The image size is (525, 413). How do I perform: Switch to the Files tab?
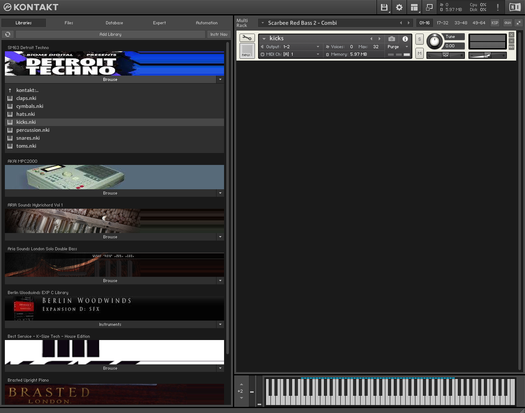tap(68, 23)
